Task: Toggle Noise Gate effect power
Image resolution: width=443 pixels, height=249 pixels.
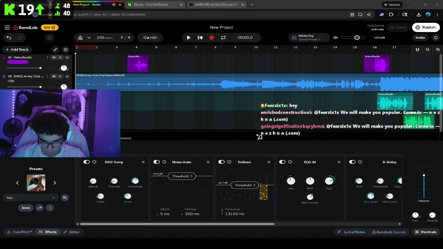Action: pyautogui.click(x=157, y=162)
